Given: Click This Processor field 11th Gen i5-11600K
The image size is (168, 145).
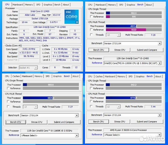Looking at the screenshot, I should (50, 131).
